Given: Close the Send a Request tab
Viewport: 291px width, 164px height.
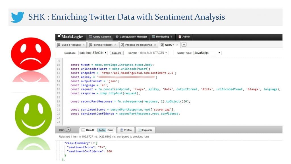Looking at the screenshot, I should click(x=115, y=45).
